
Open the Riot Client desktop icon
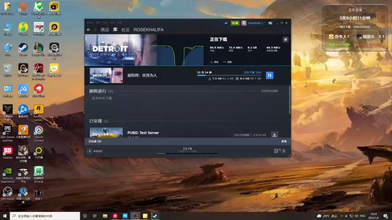click(x=39, y=91)
